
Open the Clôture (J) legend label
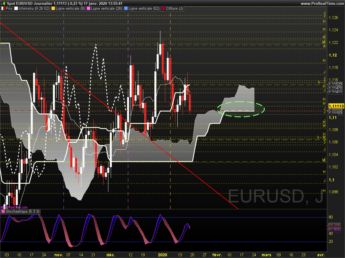click(x=174, y=9)
